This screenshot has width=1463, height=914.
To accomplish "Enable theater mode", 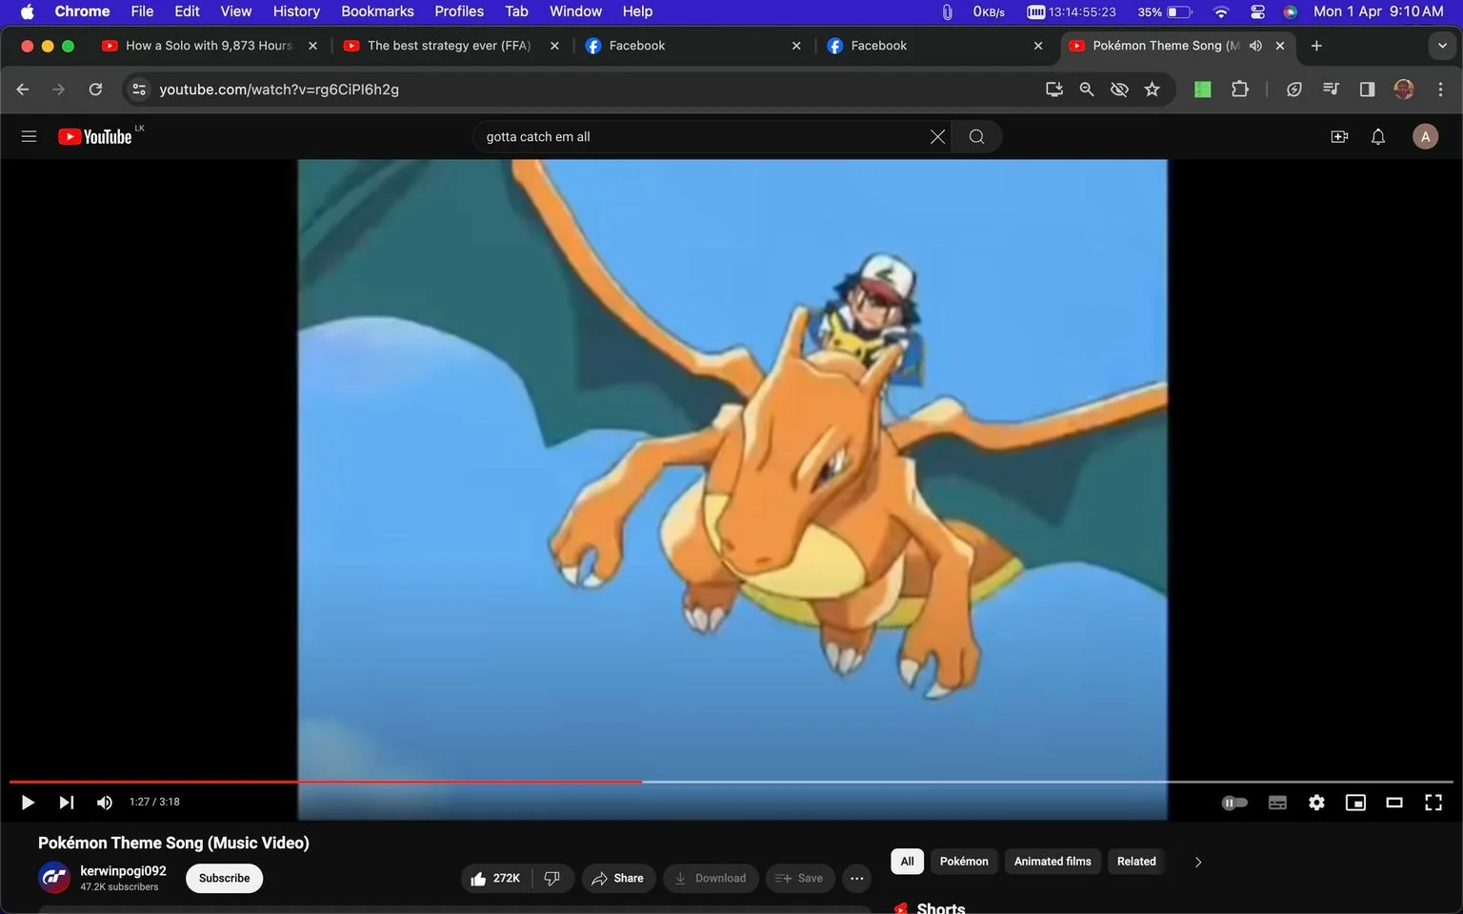I will (x=1394, y=803).
